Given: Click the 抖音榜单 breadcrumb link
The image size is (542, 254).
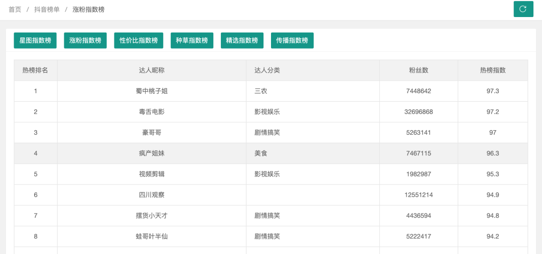Looking at the screenshot, I should (x=47, y=10).
